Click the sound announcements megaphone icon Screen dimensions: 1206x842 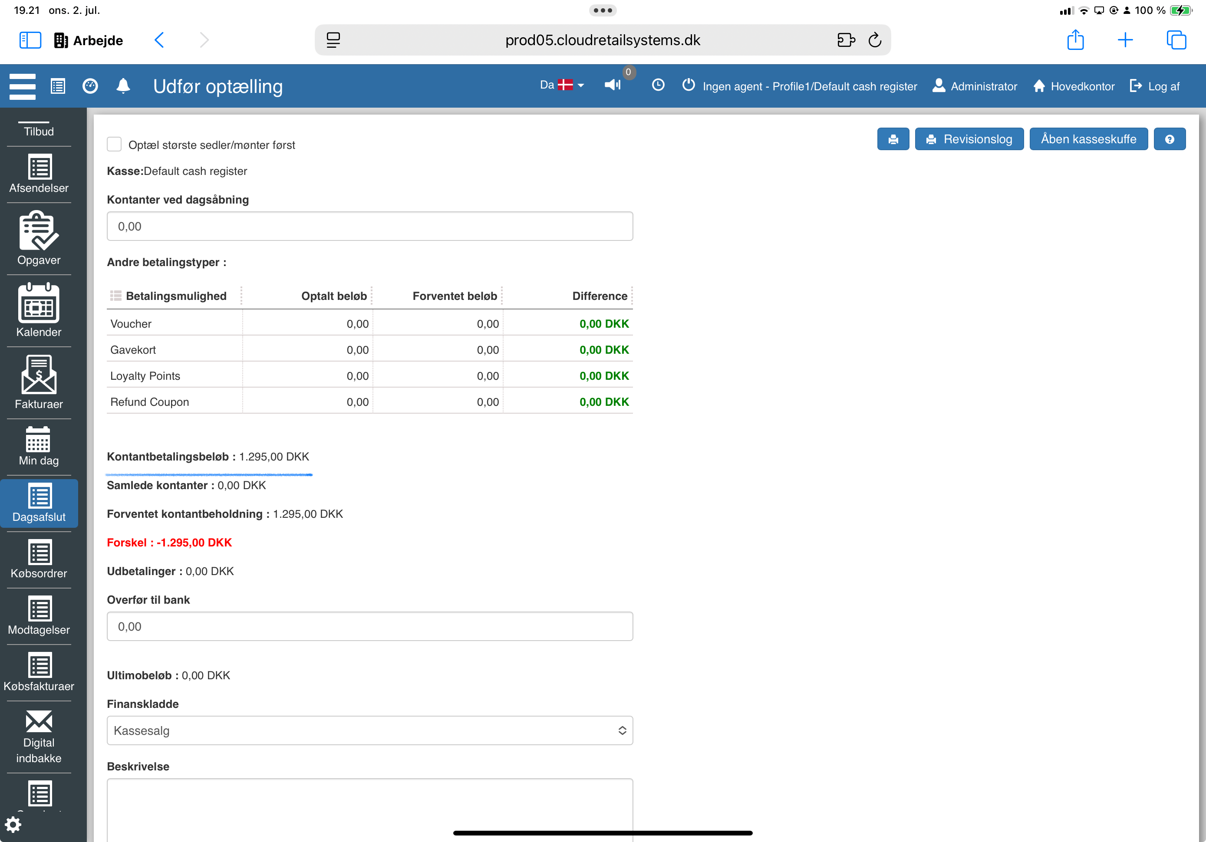(613, 85)
